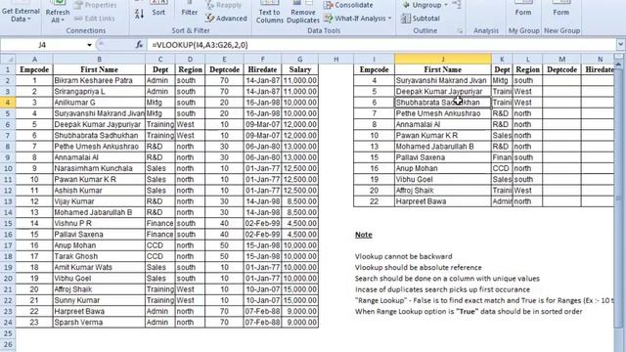The width and height of the screenshot is (626, 352).
Task: Toggle the Filter button
Action: point(189,9)
